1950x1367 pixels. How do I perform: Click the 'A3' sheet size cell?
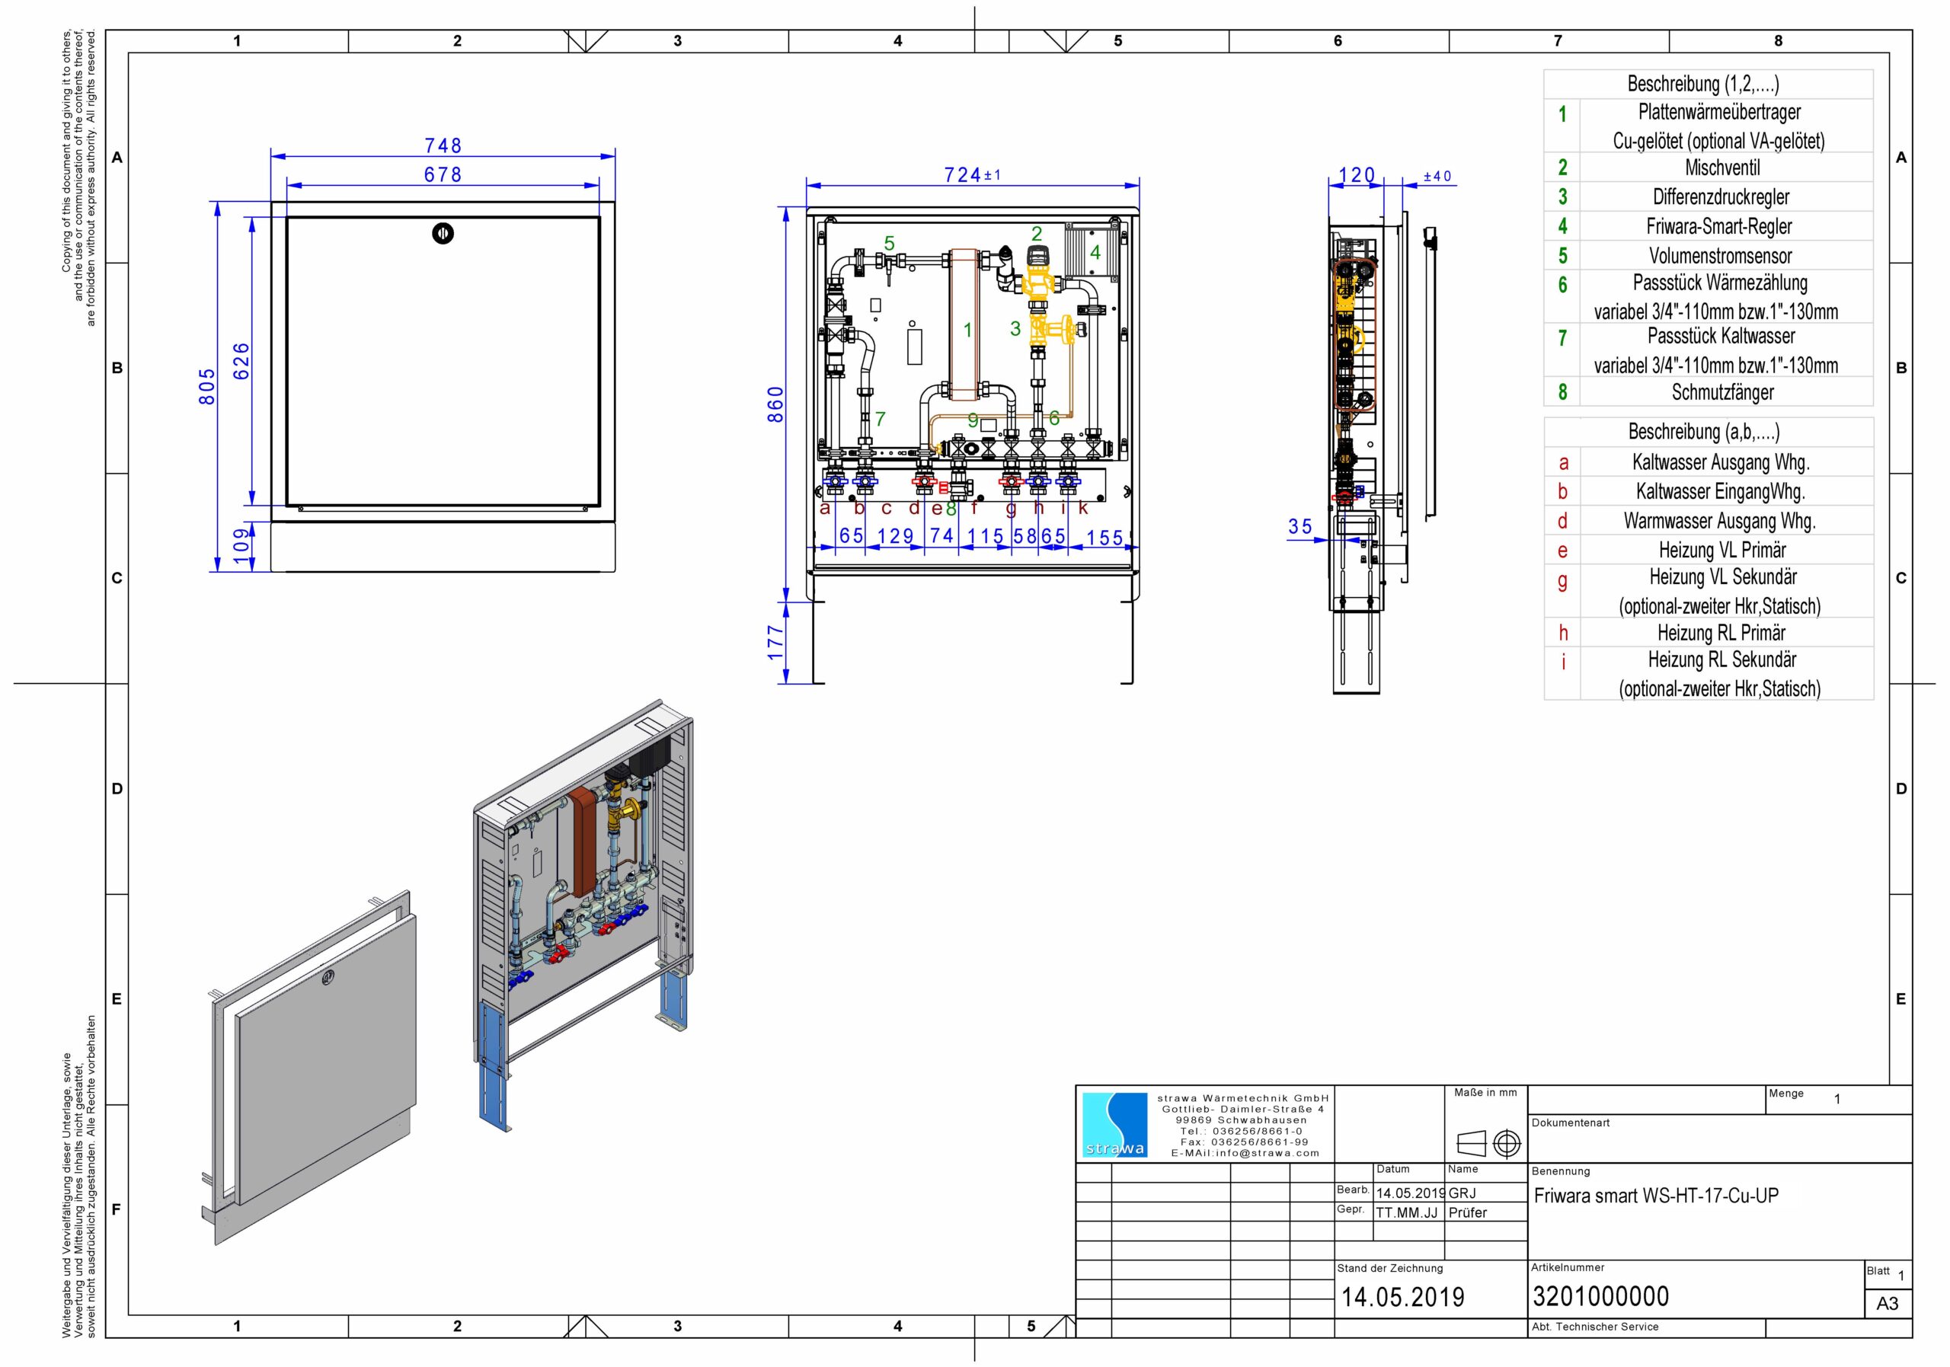(x=1887, y=1303)
